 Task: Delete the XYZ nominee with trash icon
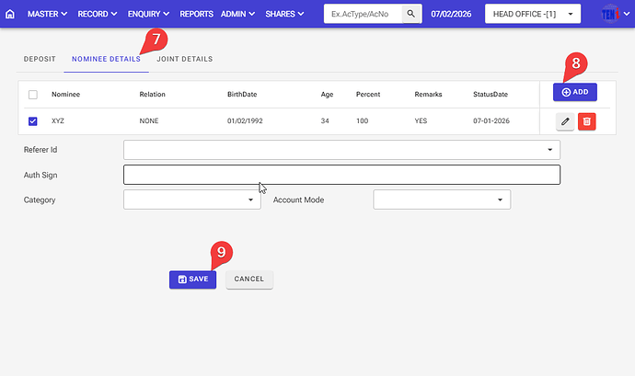587,121
